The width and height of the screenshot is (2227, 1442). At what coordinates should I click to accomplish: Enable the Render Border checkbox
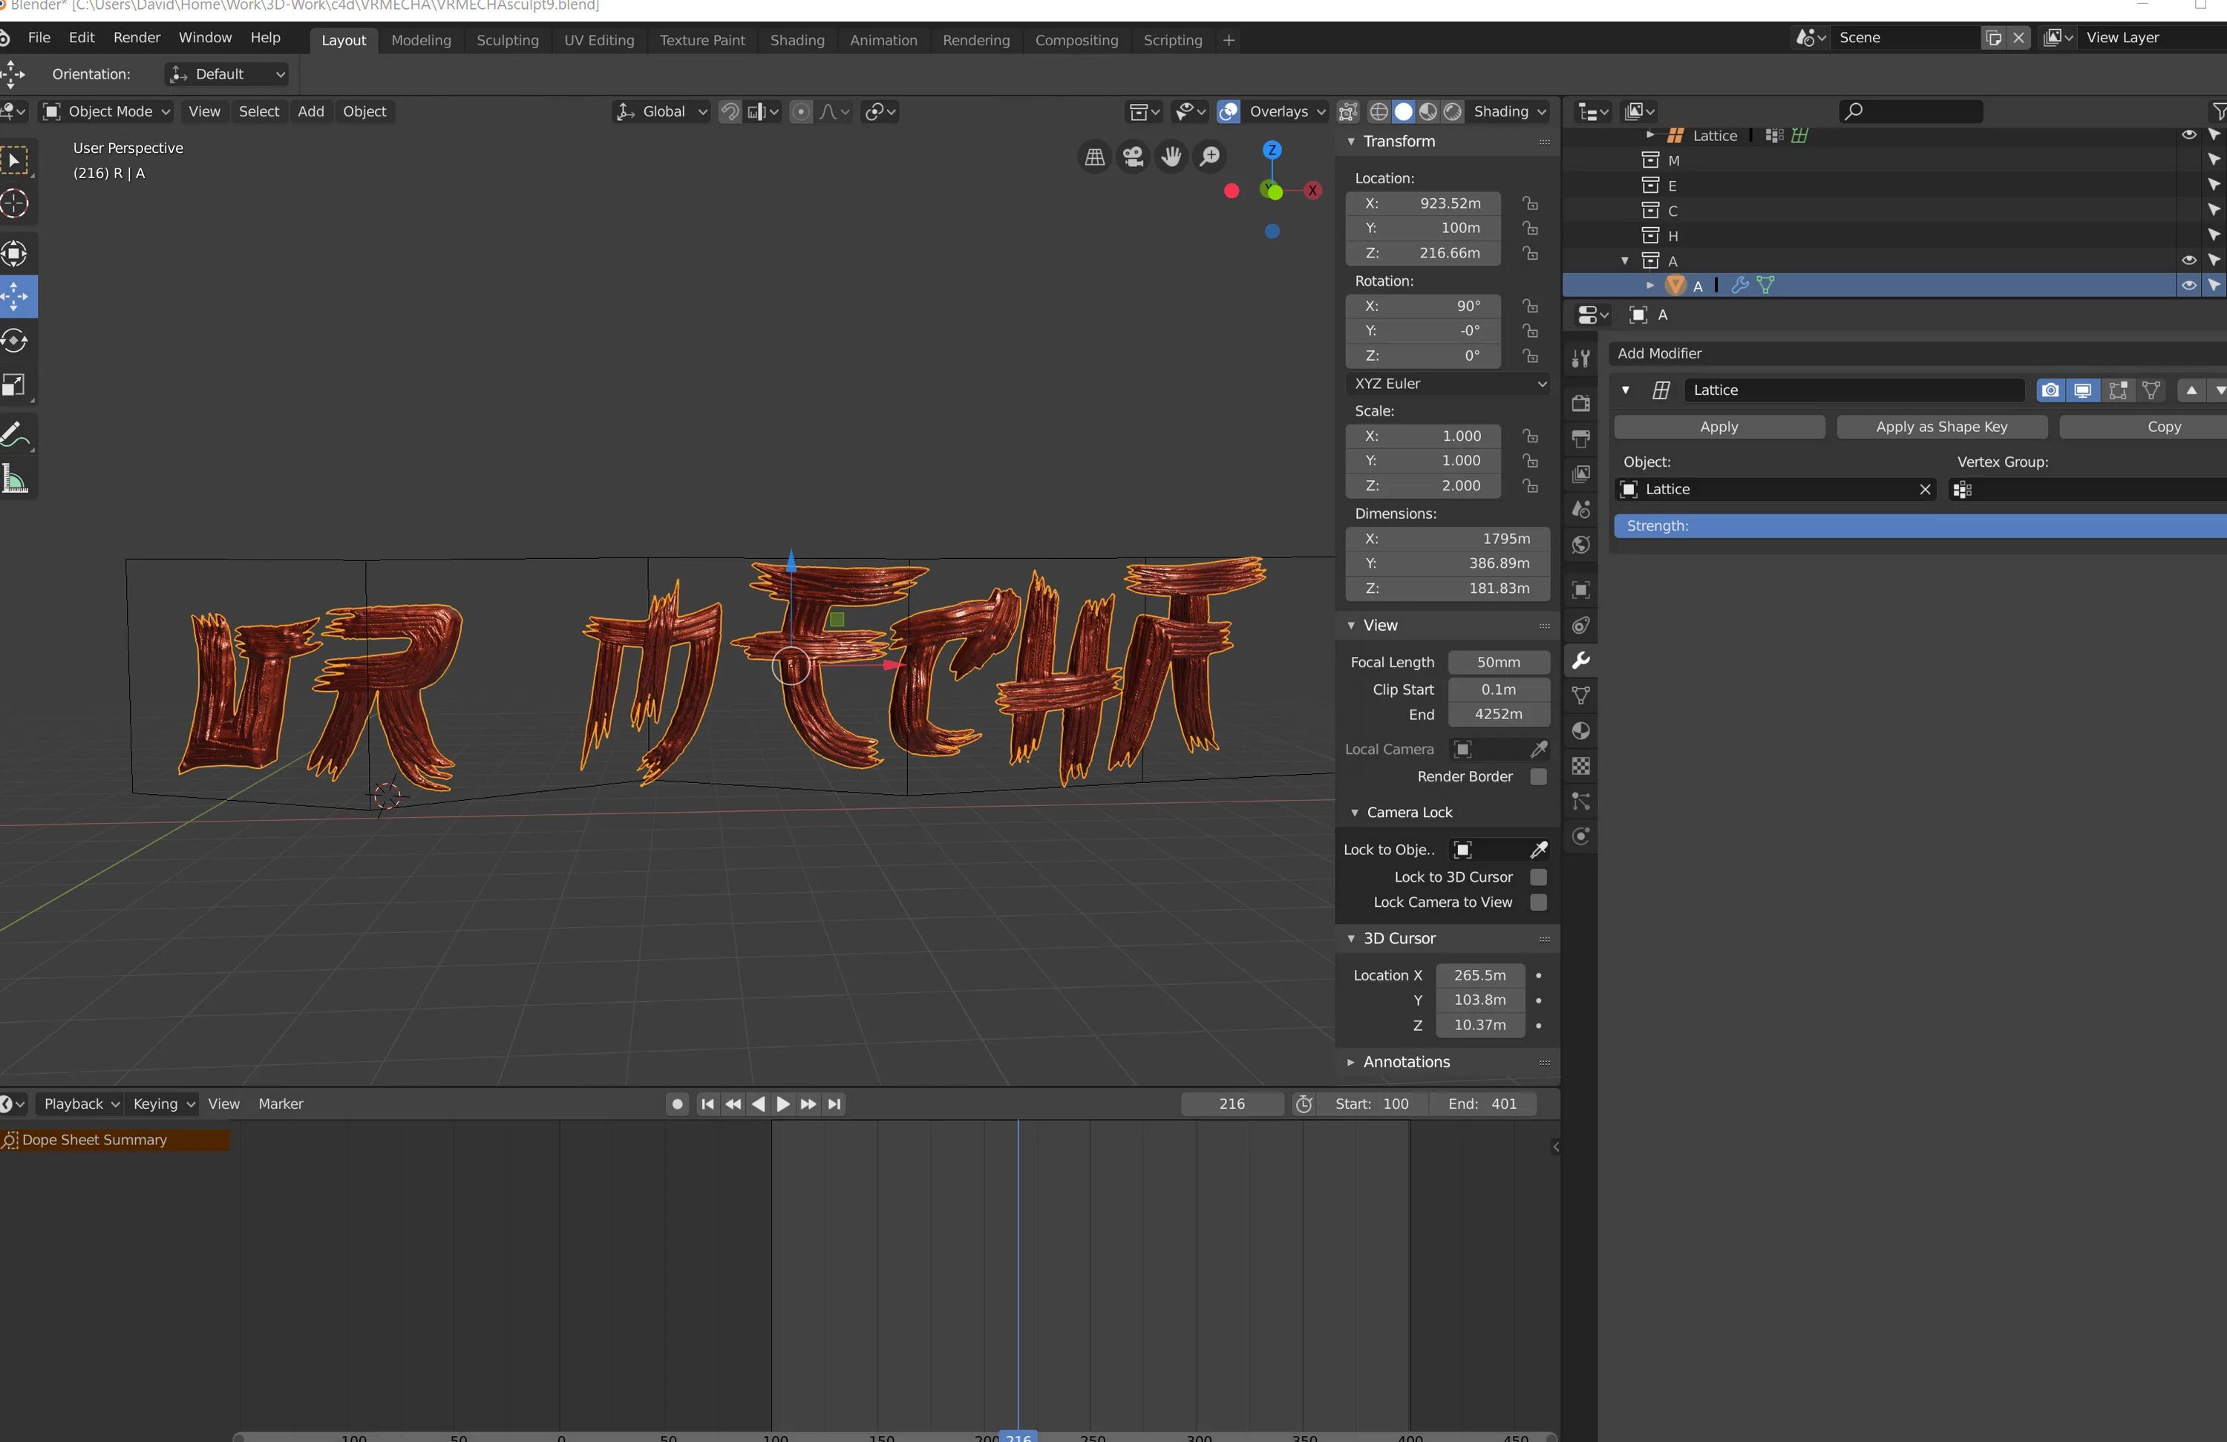1537,777
